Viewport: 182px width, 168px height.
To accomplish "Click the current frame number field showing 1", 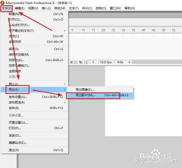I will click(93, 62).
